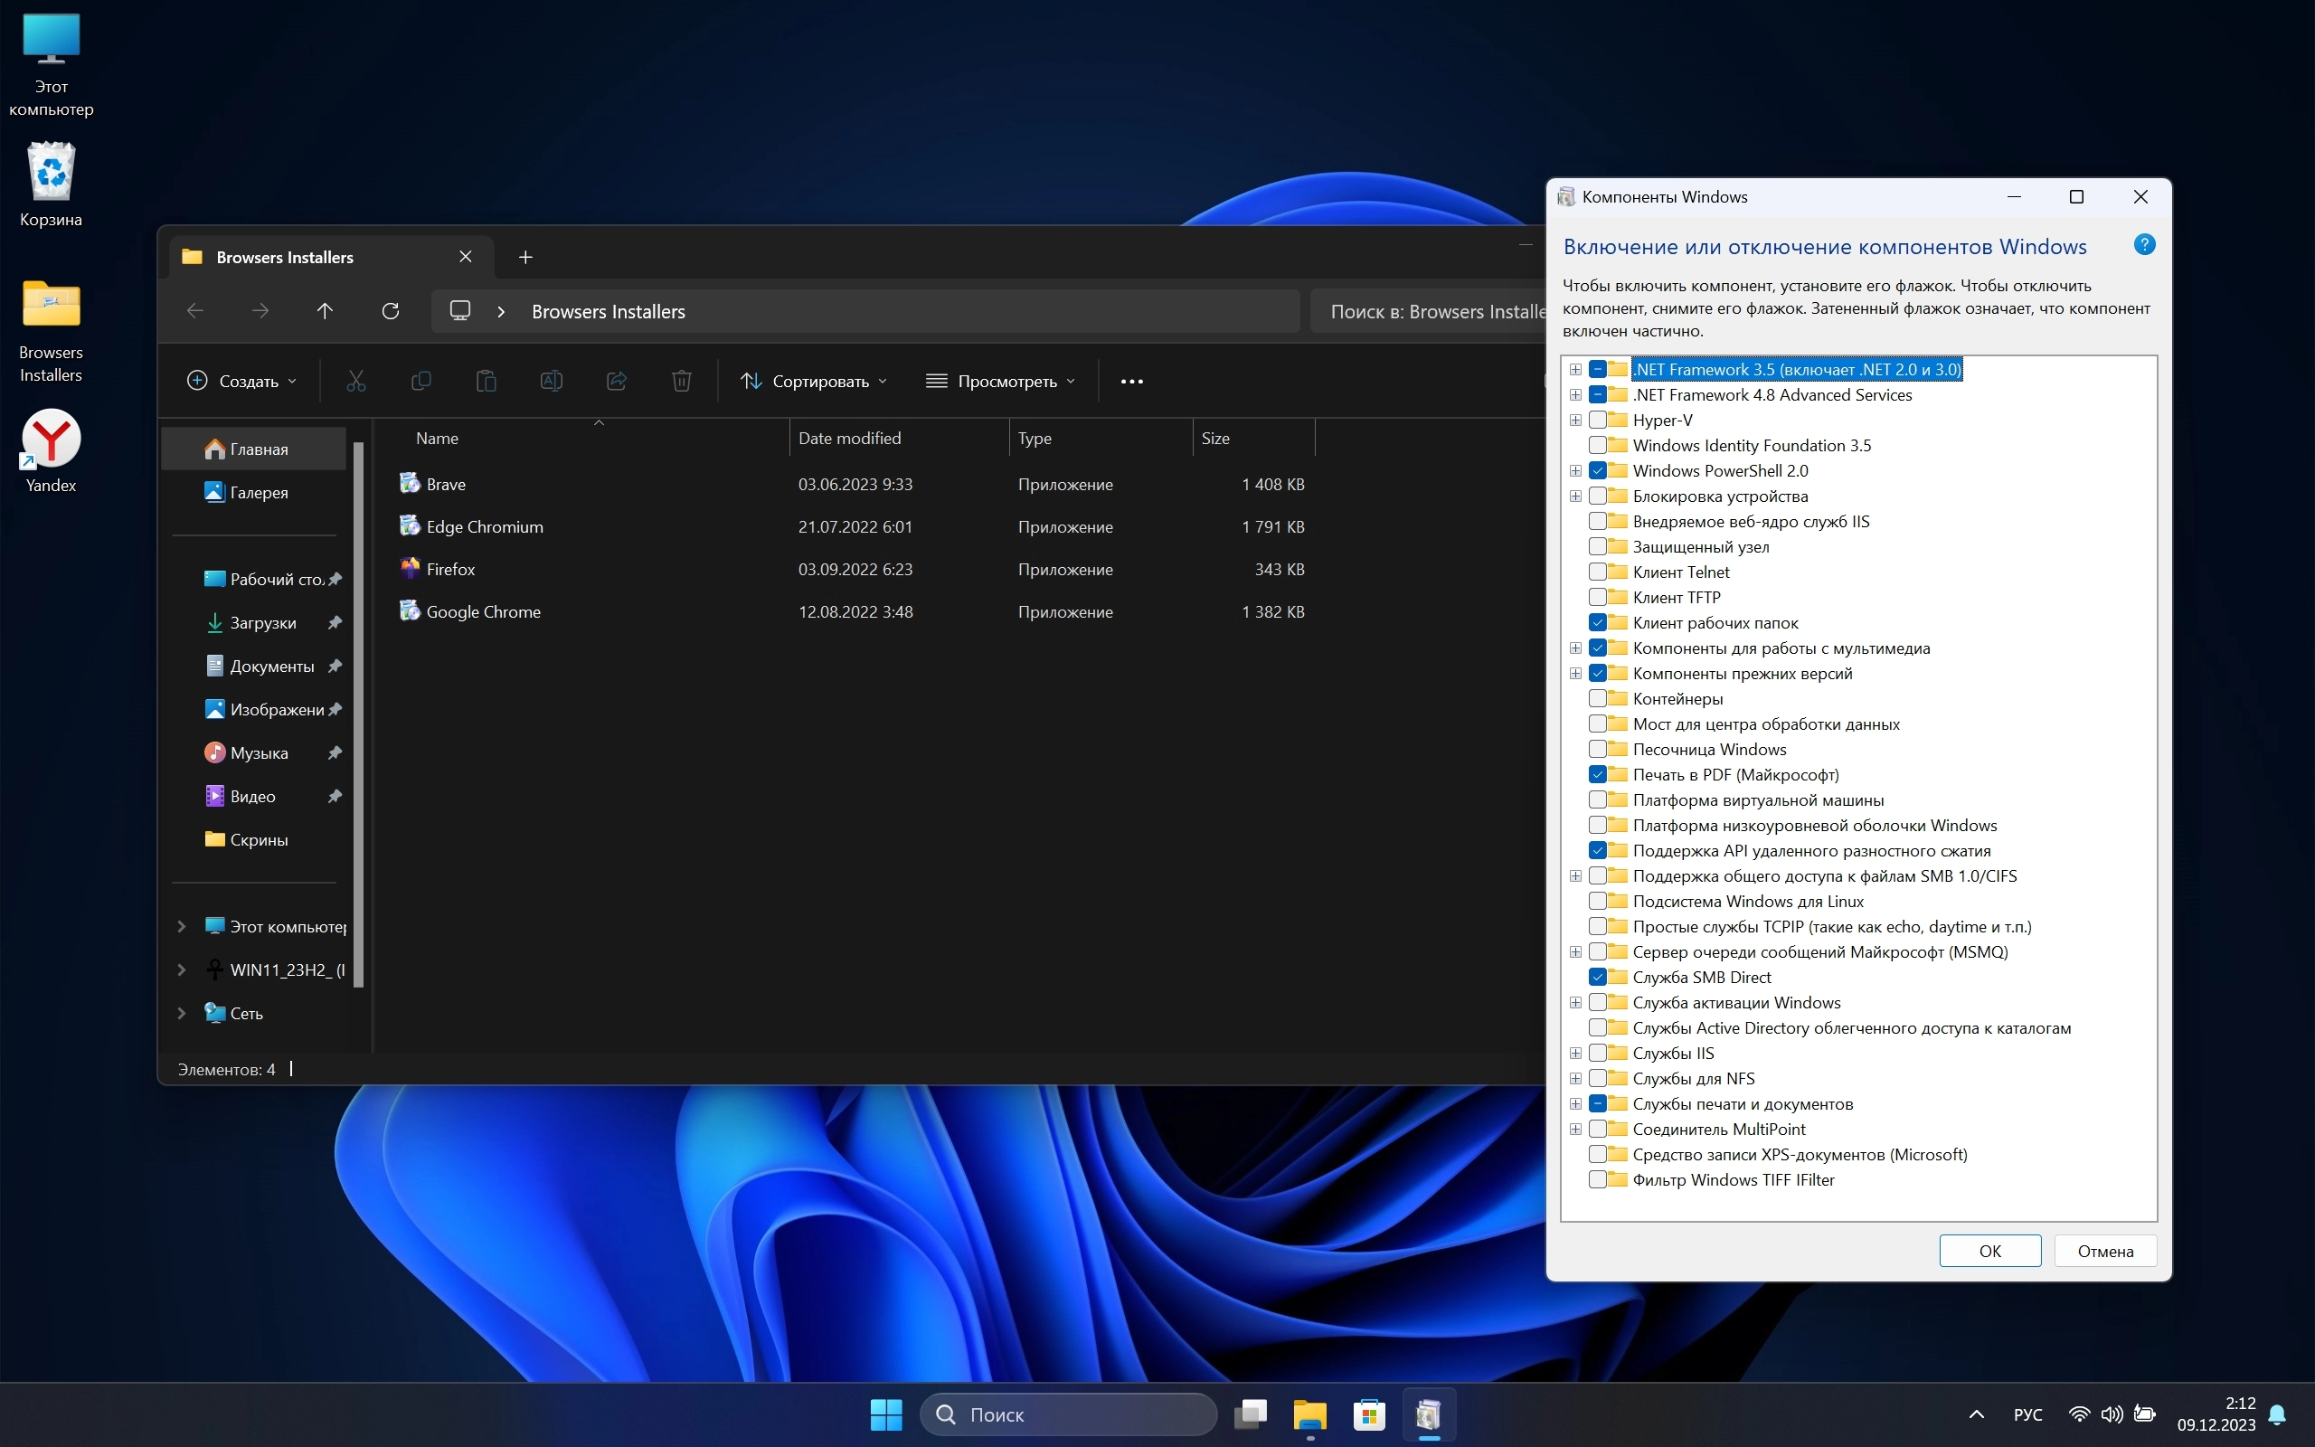This screenshot has width=2315, height=1447.
Task: Click the refresh icon in Explorer
Action: (391, 311)
